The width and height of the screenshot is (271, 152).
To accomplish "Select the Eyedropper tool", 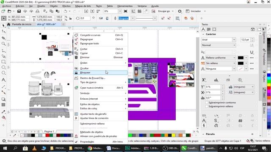I will pos(3,111).
